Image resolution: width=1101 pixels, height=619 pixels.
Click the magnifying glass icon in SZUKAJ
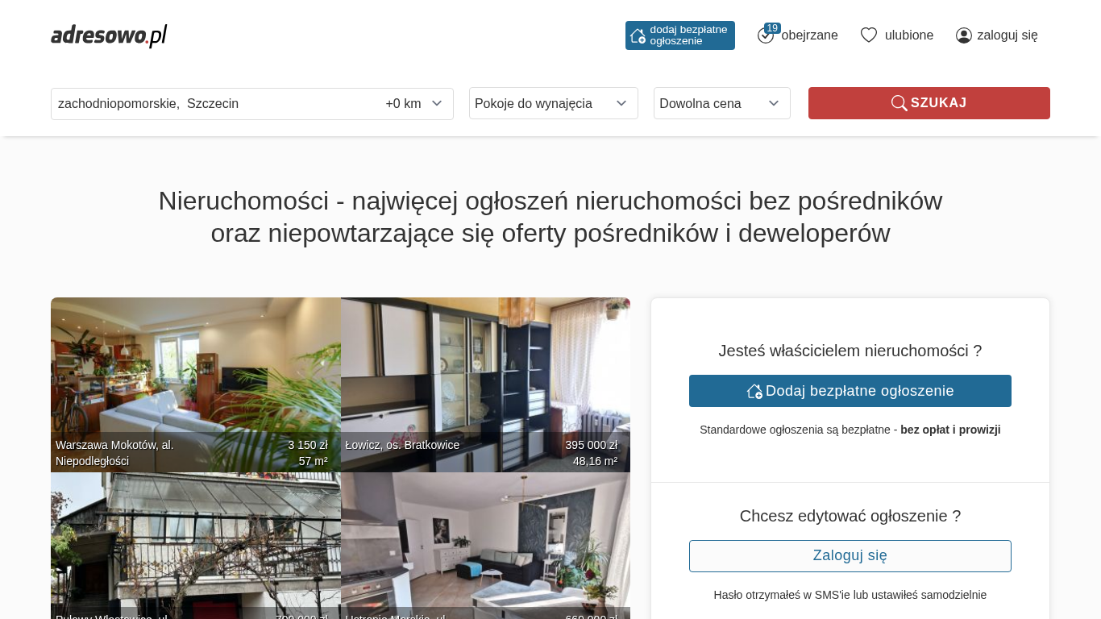click(899, 103)
